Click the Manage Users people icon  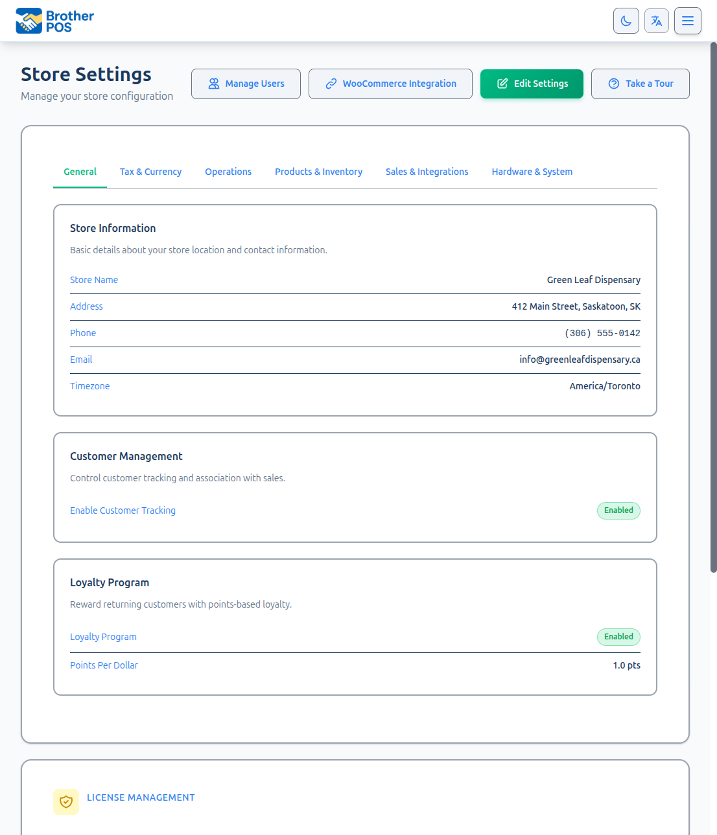tap(213, 84)
